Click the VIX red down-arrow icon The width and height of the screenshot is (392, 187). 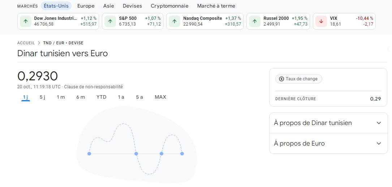[x=321, y=21]
